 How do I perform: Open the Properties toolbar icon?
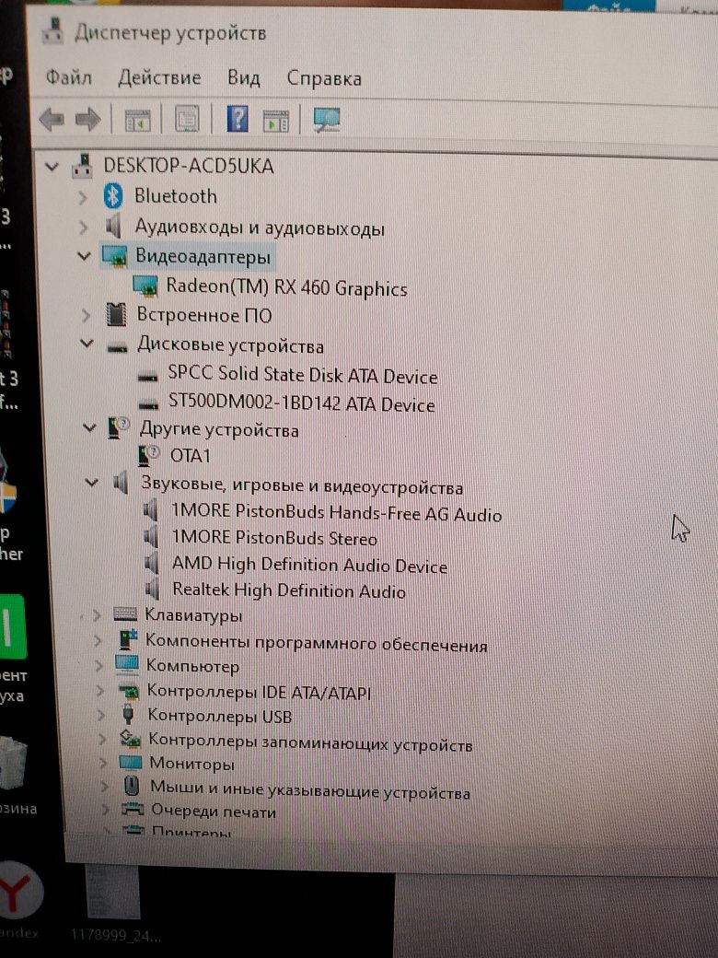(188, 119)
